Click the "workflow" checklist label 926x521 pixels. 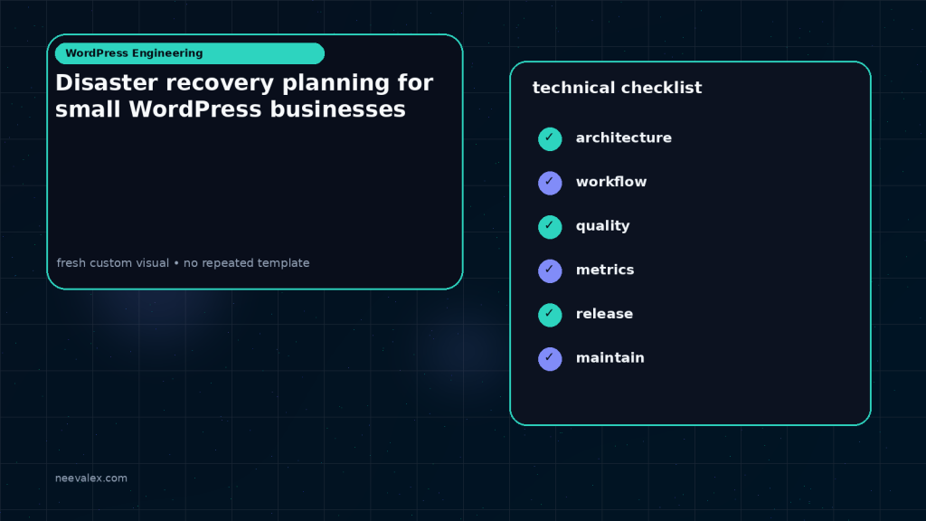(611, 182)
